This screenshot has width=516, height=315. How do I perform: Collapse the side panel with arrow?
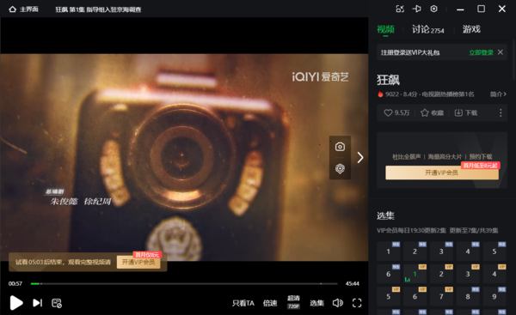click(x=360, y=157)
